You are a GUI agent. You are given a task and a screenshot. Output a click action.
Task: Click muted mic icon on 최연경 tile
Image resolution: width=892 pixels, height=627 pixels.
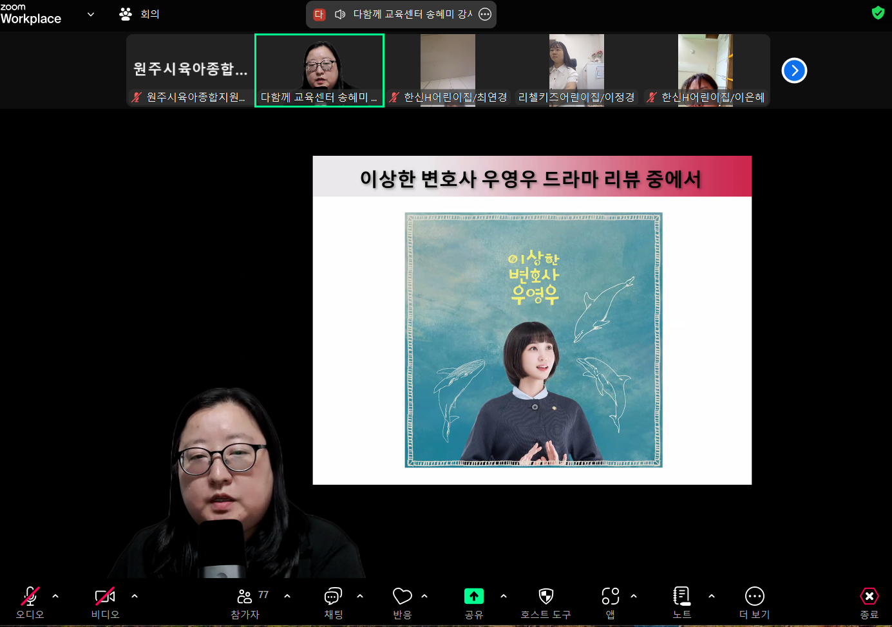click(394, 97)
